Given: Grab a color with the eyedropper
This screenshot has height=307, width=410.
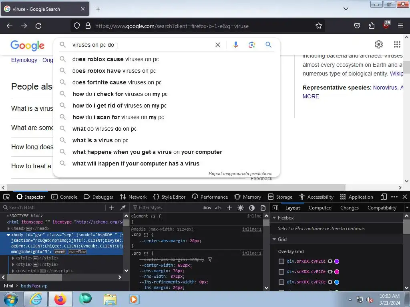Looking at the screenshot, I should coord(123,208).
